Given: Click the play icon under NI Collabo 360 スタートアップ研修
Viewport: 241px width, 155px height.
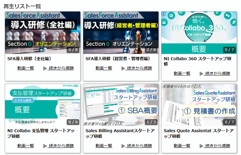Looking at the screenshot, I should point(201,74).
